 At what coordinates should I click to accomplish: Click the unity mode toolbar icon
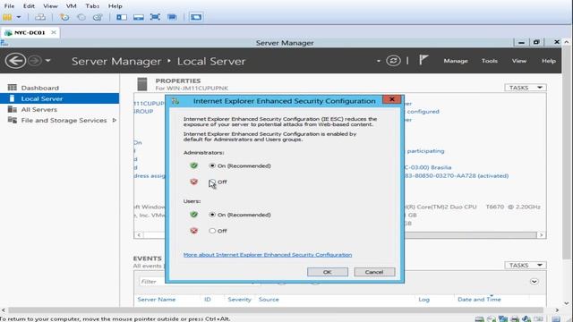pos(172,17)
